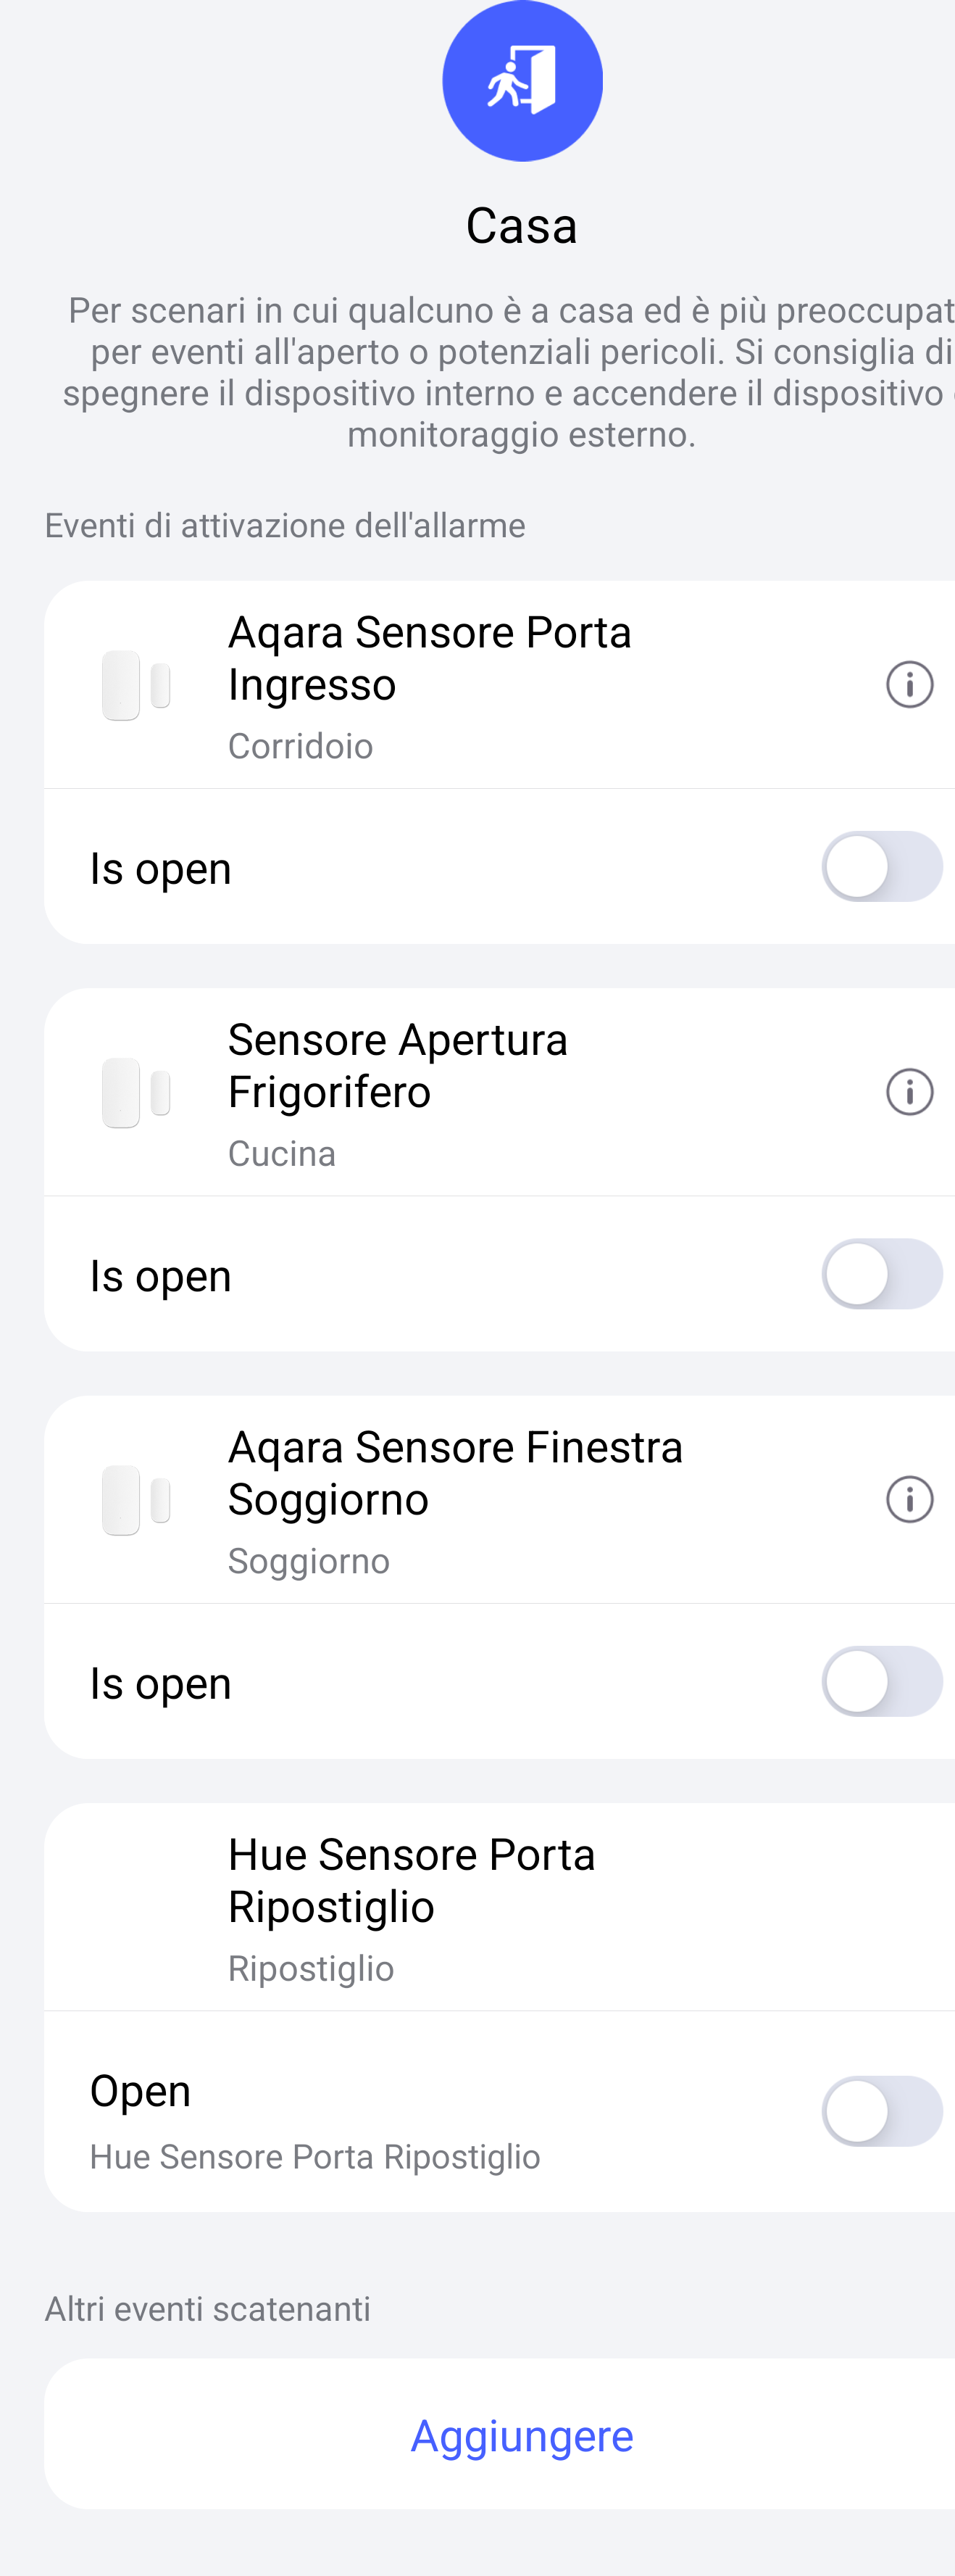Tap the Frigorifero sensor device icon
The image size is (955, 2576).
point(135,1092)
